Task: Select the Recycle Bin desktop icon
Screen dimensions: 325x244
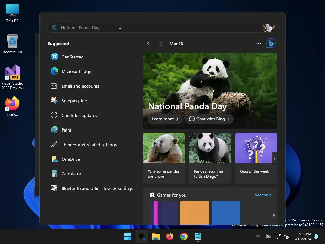Action: coord(12,44)
